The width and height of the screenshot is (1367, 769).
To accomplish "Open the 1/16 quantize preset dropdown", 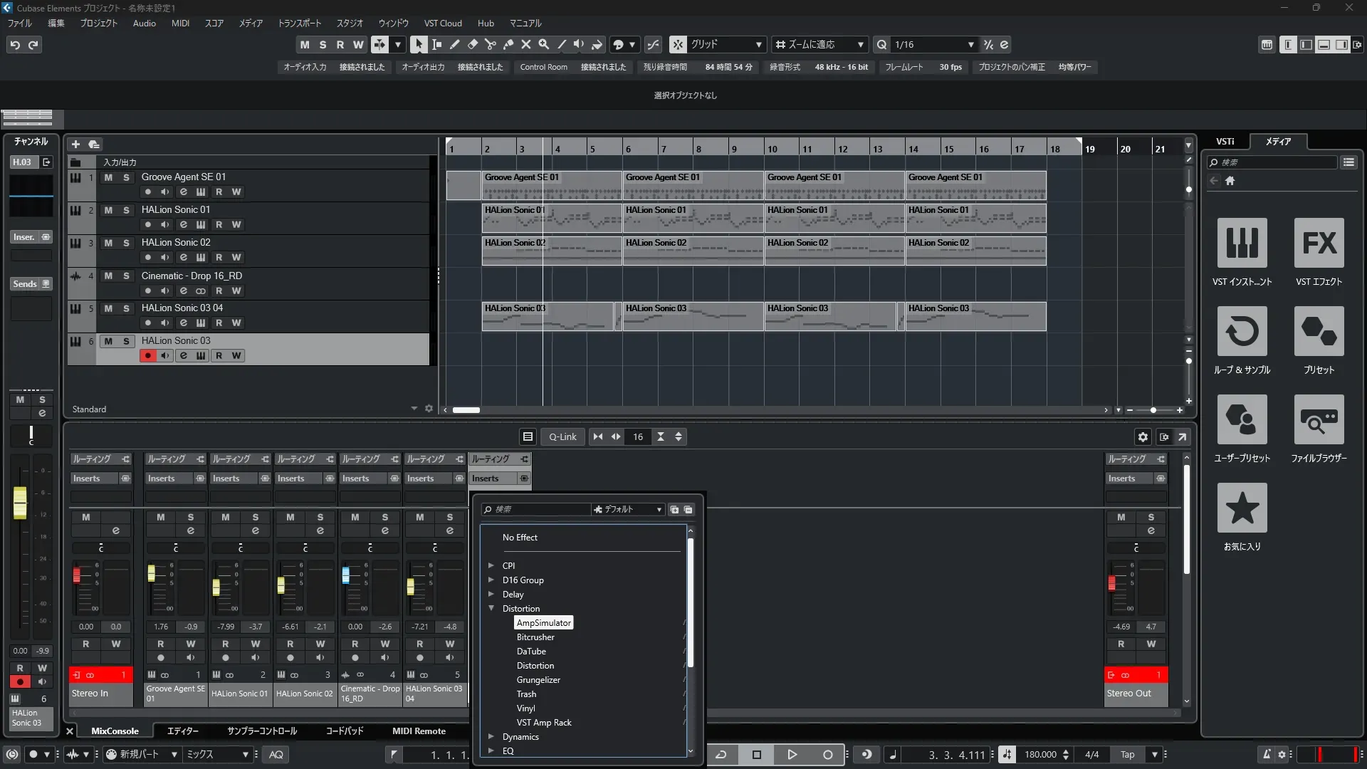I will click(970, 45).
